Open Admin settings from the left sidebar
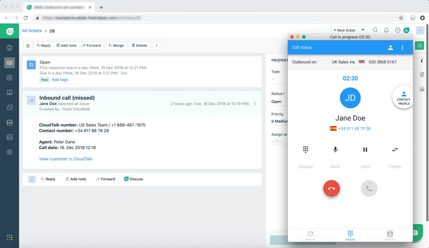Screen dimensions: 429x248 tap(9, 152)
